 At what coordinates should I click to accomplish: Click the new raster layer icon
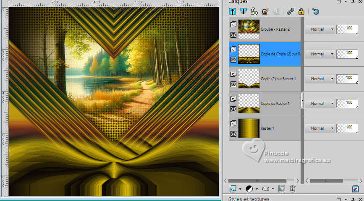tap(233, 189)
